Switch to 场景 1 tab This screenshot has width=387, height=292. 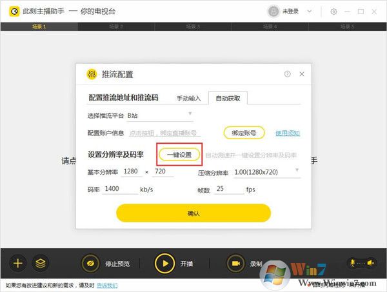point(39,26)
